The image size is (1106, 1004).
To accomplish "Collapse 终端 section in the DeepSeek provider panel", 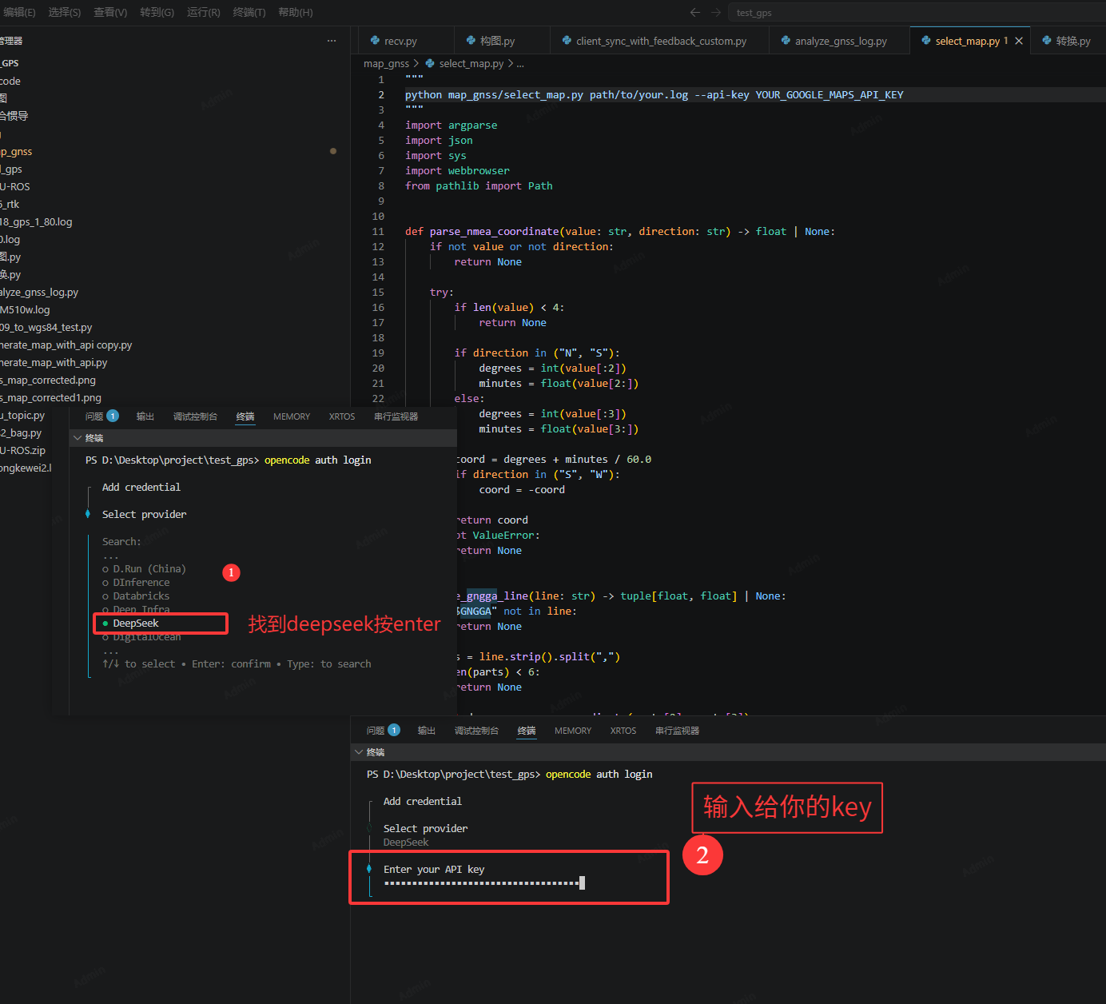I will (x=78, y=438).
